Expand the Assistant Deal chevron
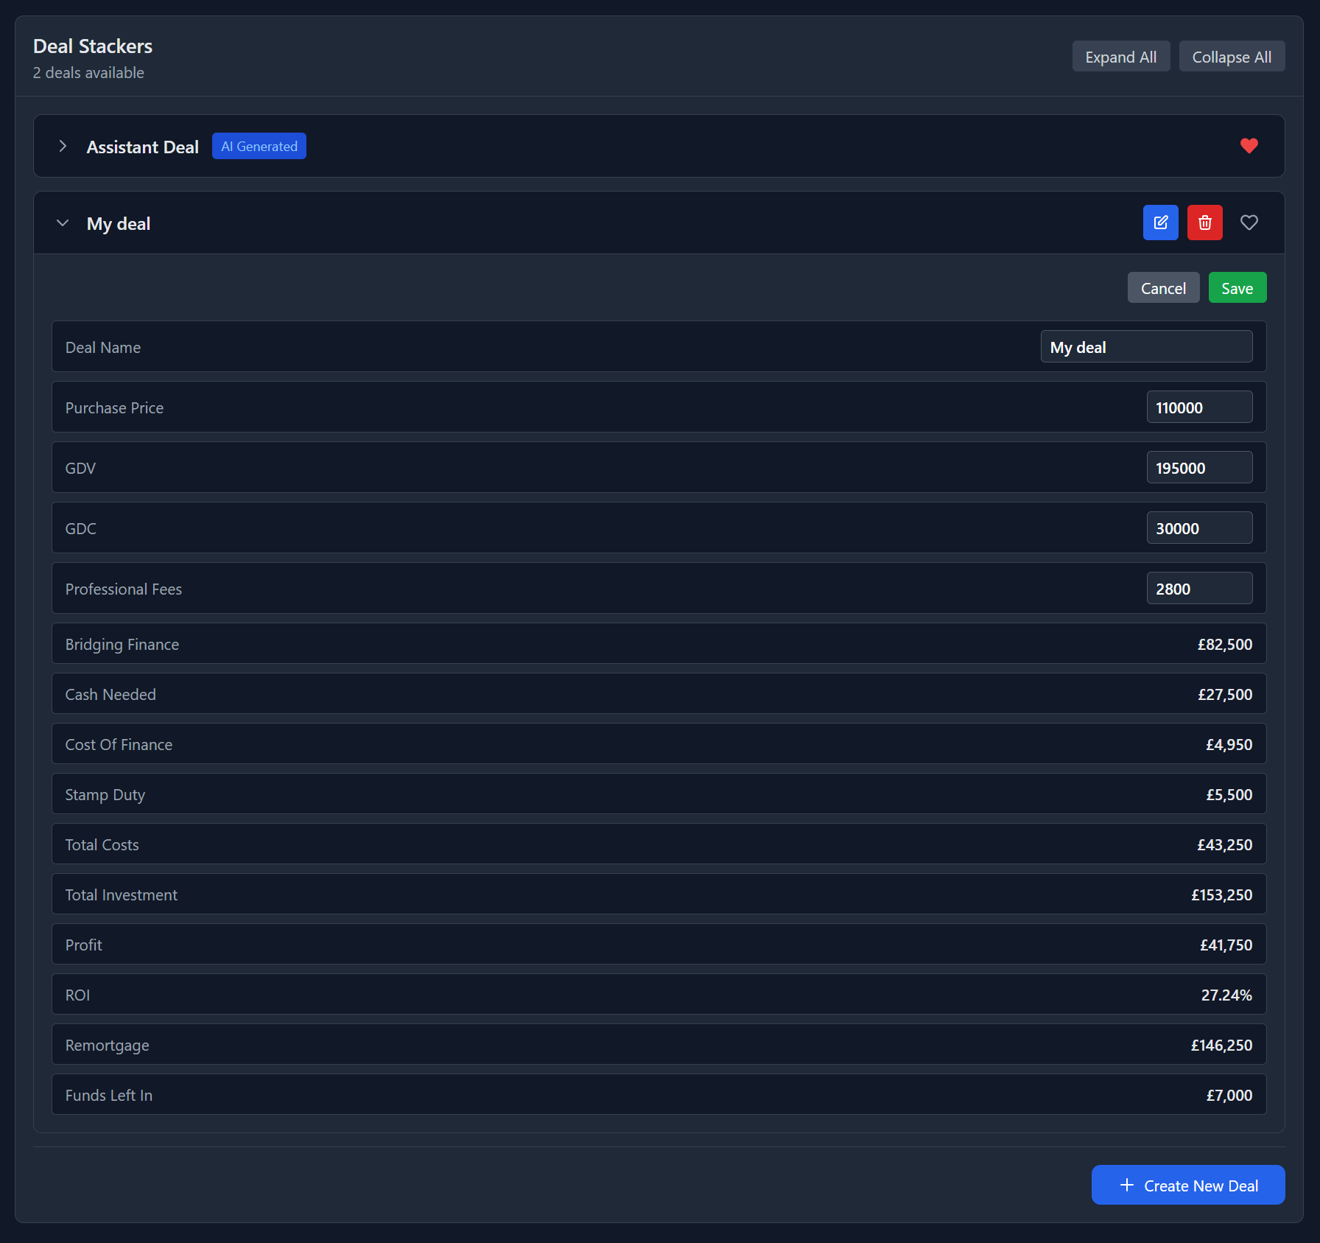 pyautogui.click(x=63, y=146)
